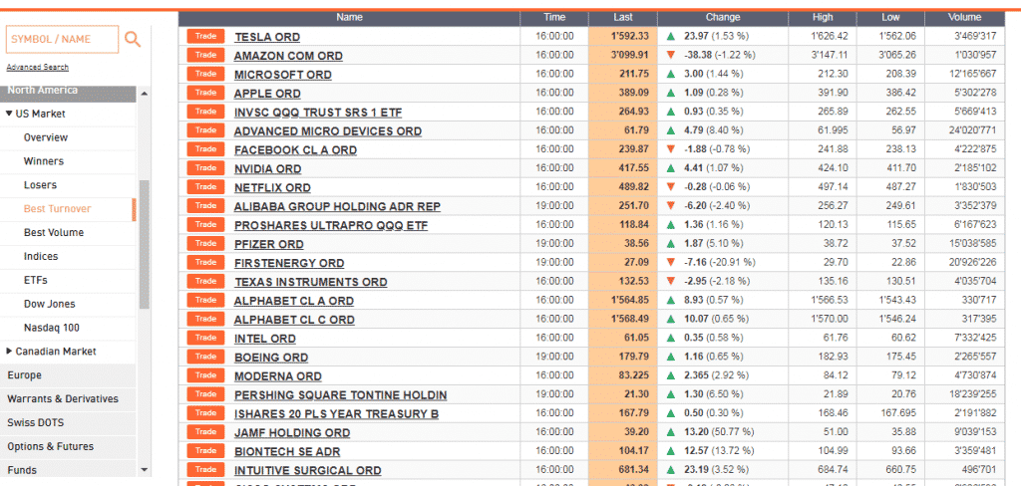The image size is (1021, 486).
Task: Sort table by Last column header
Action: (x=623, y=18)
